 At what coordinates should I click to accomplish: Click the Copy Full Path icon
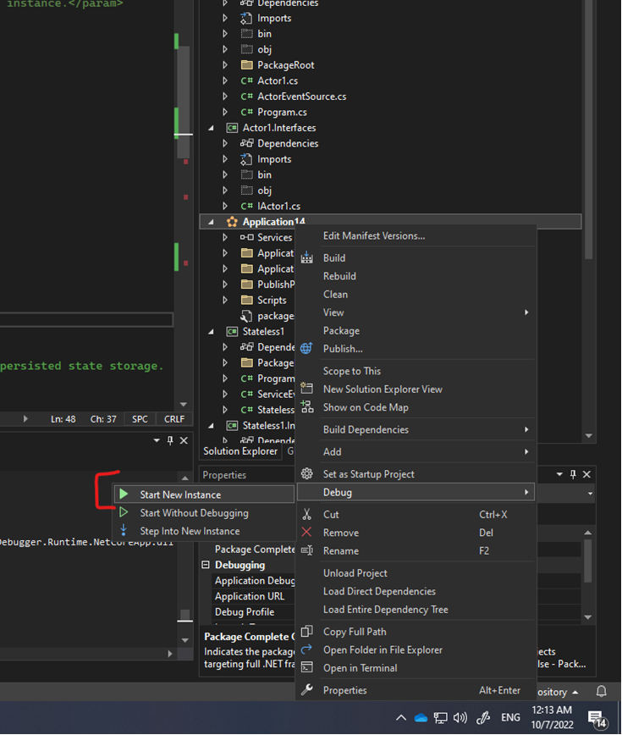(x=307, y=631)
